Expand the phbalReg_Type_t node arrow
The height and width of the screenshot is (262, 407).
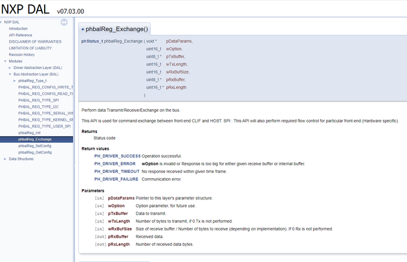(14, 81)
